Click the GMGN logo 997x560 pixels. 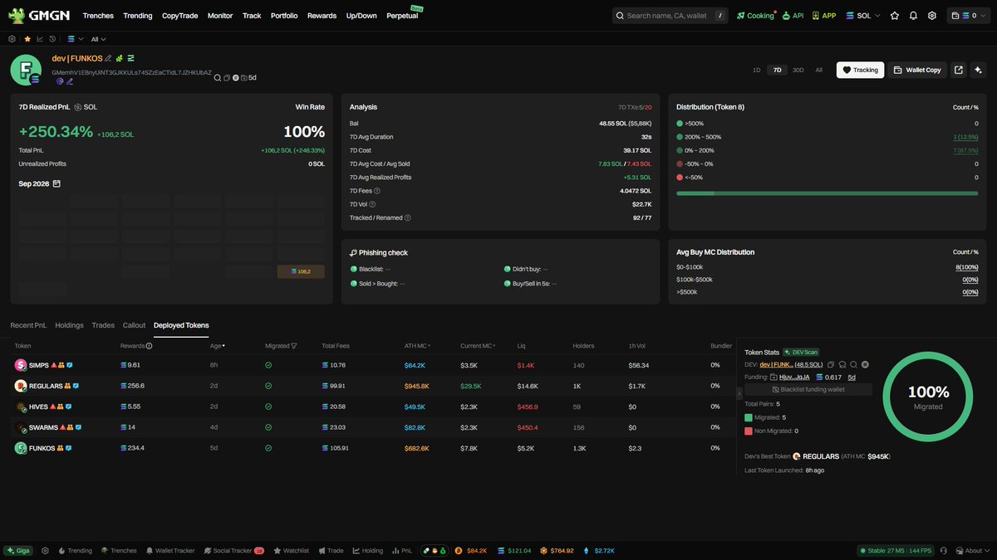[38, 15]
